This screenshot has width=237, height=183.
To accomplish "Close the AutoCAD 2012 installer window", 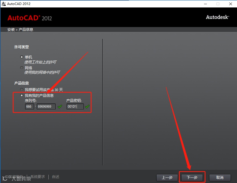I will tap(230, 4).
